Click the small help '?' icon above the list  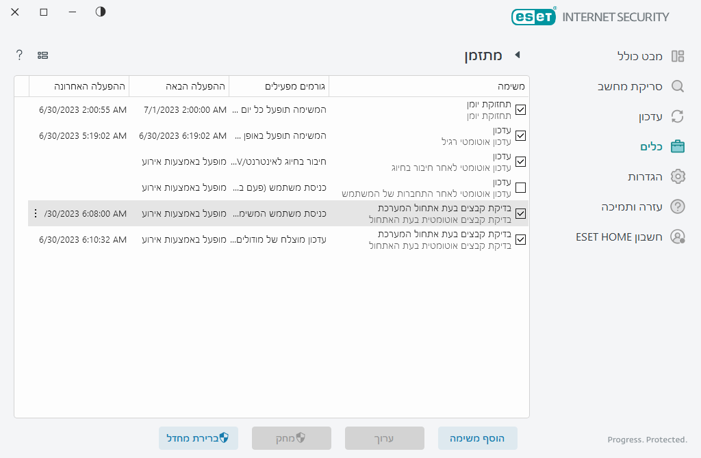pyautogui.click(x=18, y=55)
